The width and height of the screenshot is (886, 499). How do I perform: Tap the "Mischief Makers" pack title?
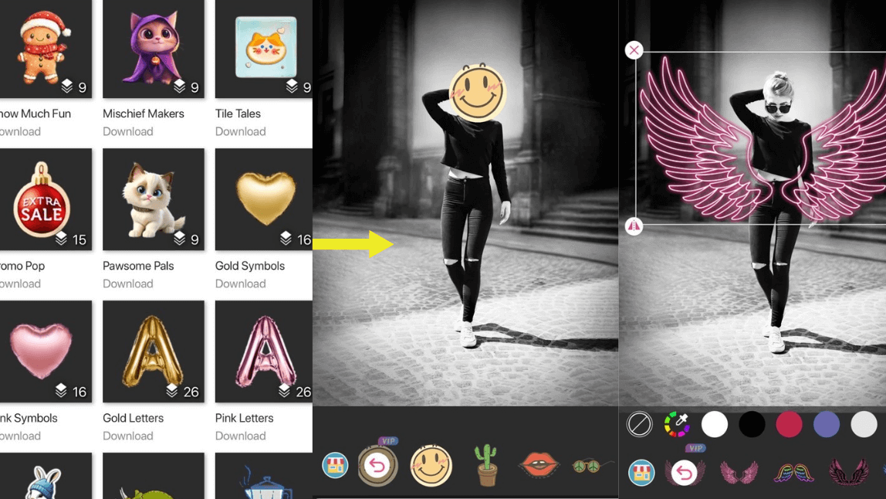pyautogui.click(x=144, y=113)
